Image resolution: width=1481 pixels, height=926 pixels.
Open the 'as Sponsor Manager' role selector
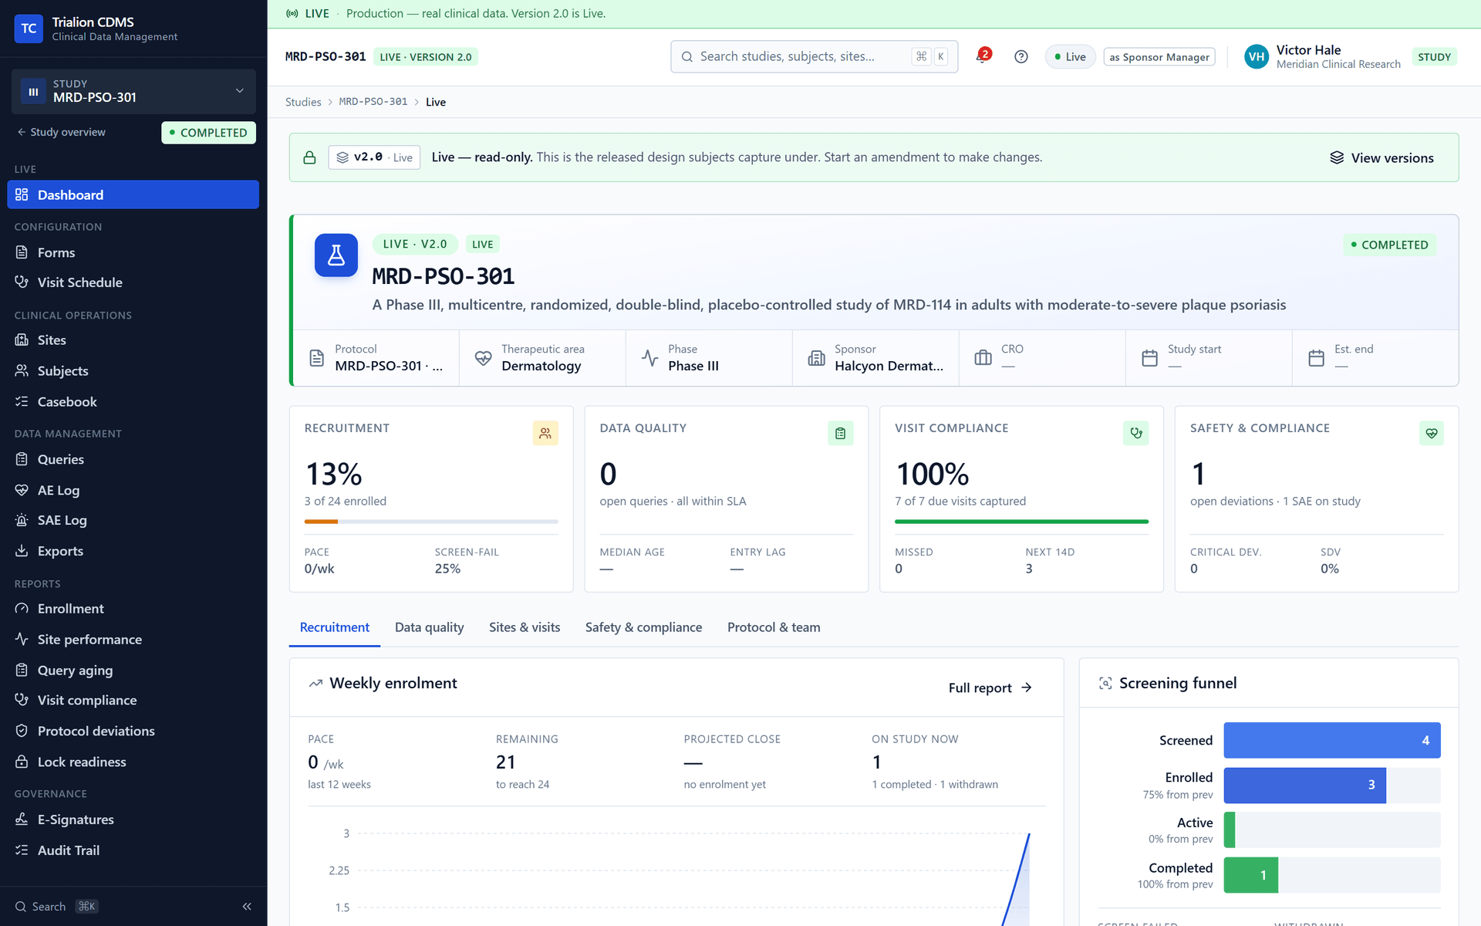click(1159, 56)
